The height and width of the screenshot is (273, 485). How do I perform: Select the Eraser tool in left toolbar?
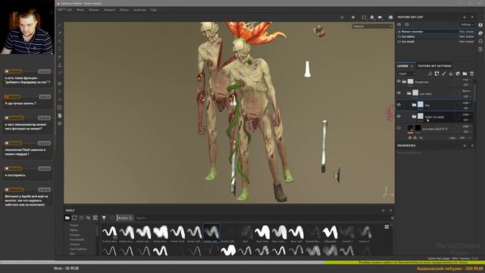tap(60, 33)
